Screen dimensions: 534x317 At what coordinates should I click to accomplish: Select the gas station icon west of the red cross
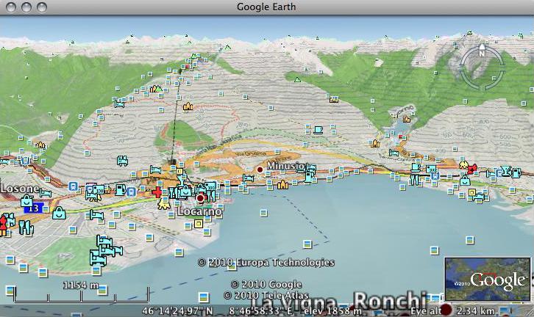pyautogui.click(x=120, y=190)
